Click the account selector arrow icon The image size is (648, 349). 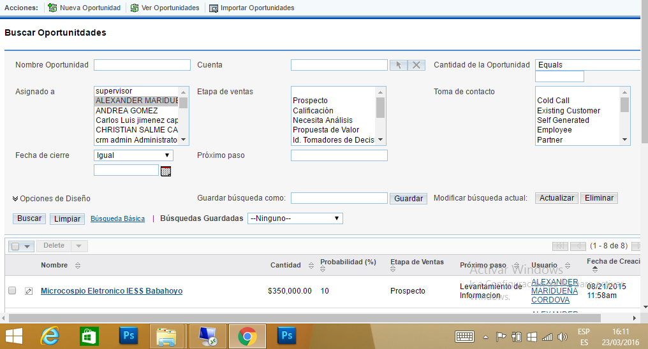(x=398, y=65)
